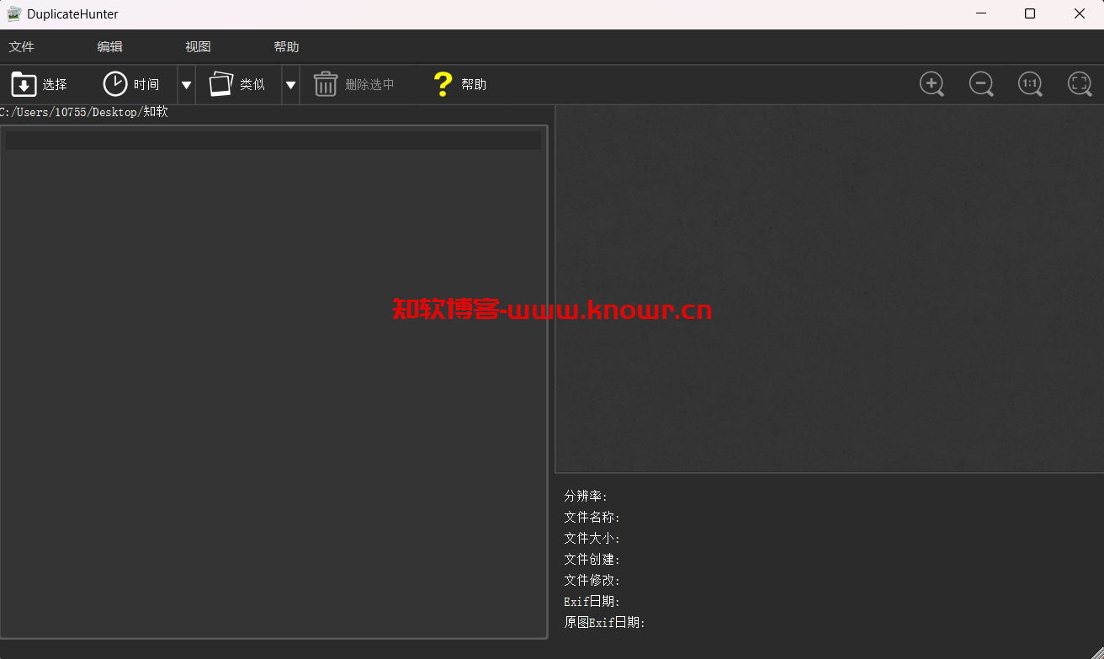This screenshot has width=1104, height=659.
Task: Select the empty first row in file list
Action: (273, 141)
